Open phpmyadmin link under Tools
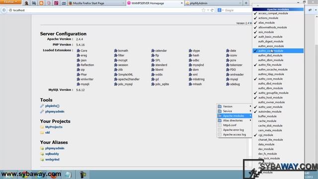318x179 pixels. coord(55,111)
